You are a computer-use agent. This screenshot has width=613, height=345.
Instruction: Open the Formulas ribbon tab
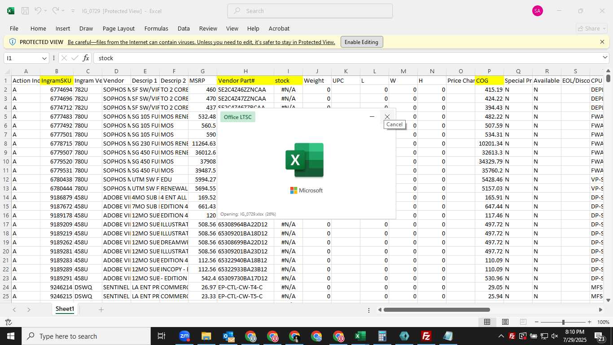(156, 28)
